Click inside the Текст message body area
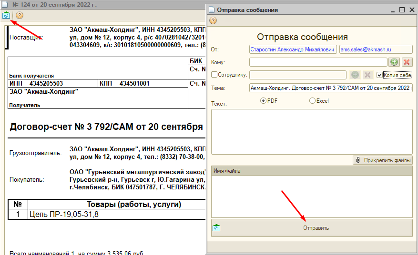 (x=312, y=132)
